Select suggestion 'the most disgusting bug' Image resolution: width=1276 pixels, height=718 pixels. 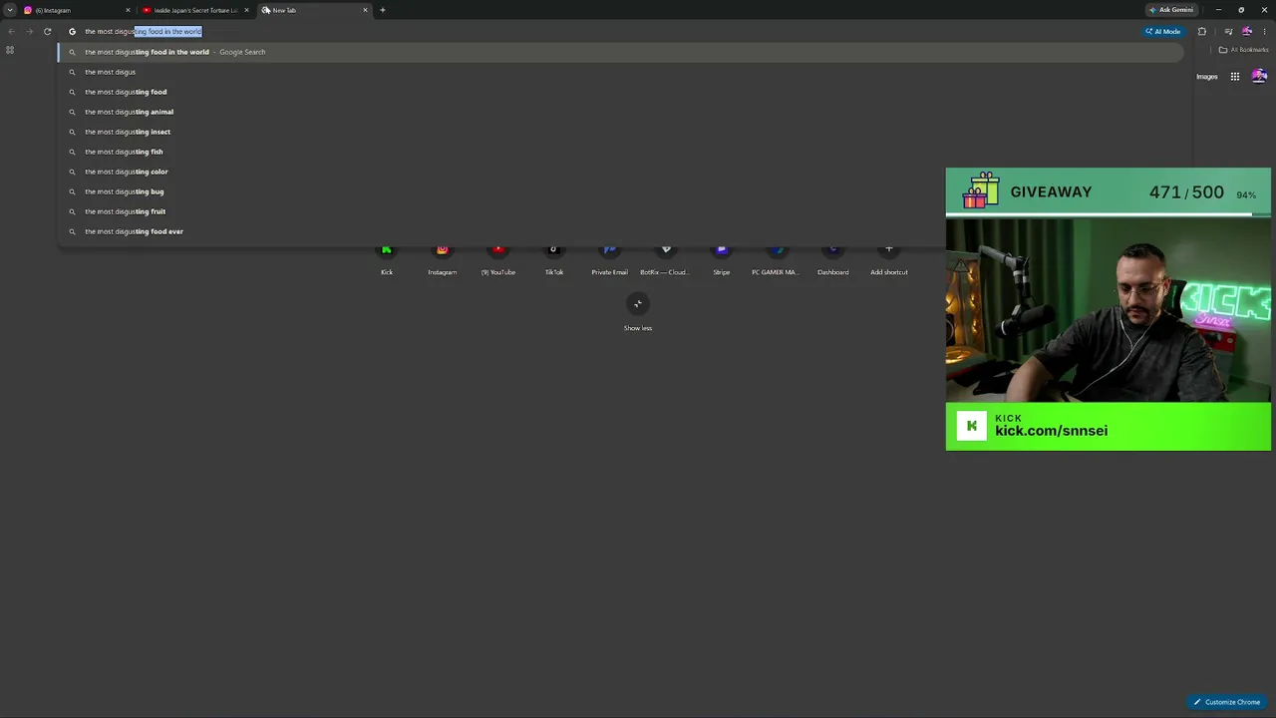tap(620, 191)
